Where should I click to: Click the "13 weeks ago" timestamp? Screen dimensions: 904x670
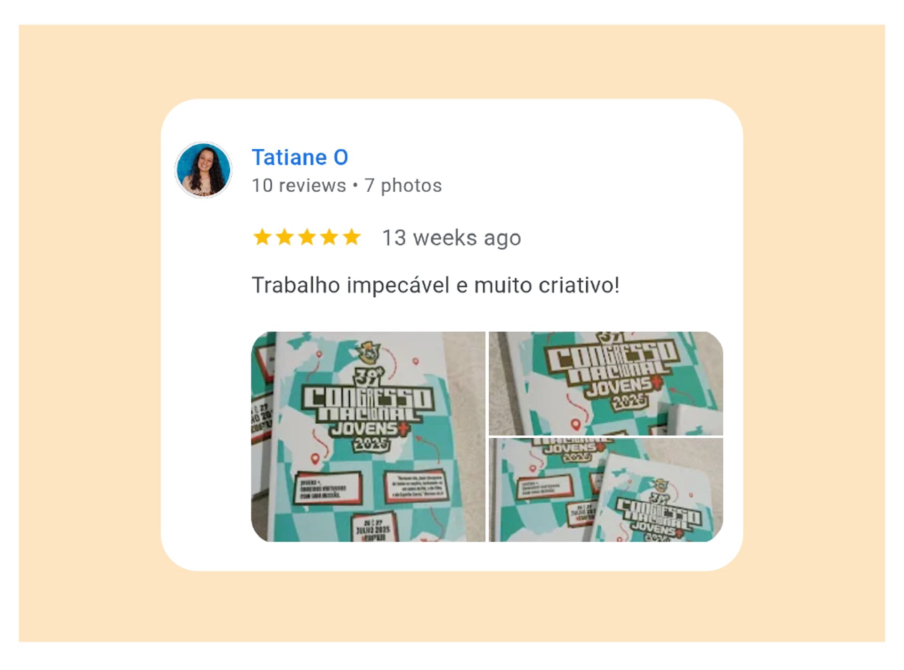click(452, 238)
